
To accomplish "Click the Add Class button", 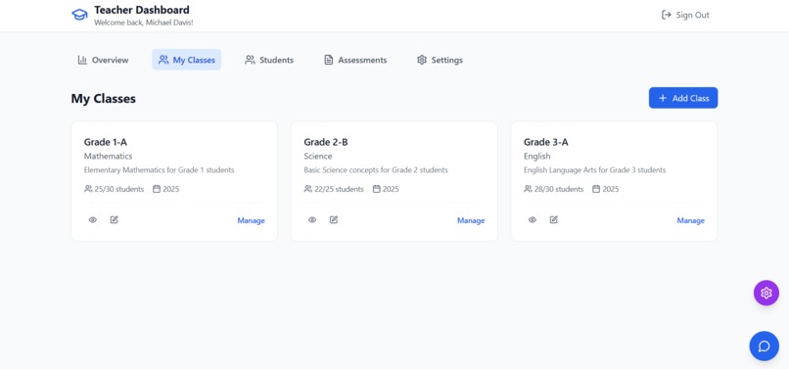I will 683,98.
